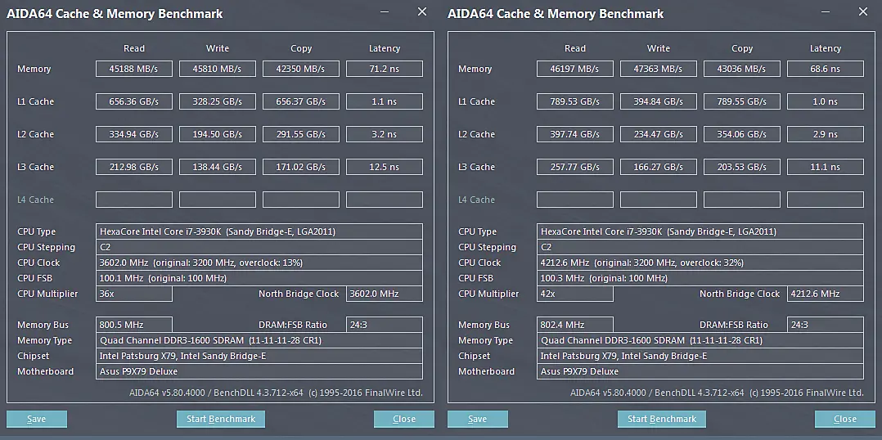Click Start Benchmark in right window
The image size is (882, 440).
click(661, 420)
